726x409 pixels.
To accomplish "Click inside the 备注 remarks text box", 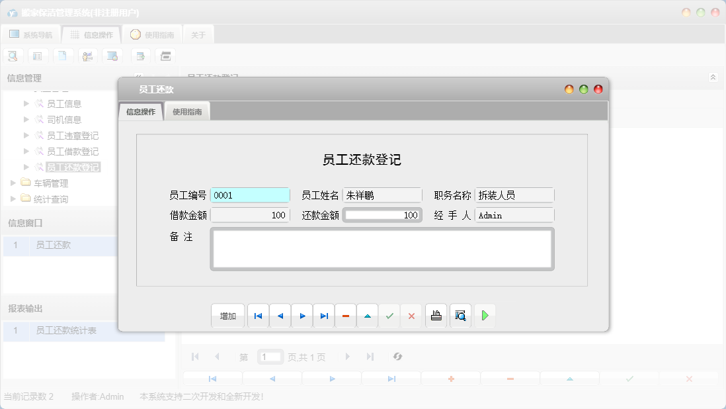I will (382, 249).
